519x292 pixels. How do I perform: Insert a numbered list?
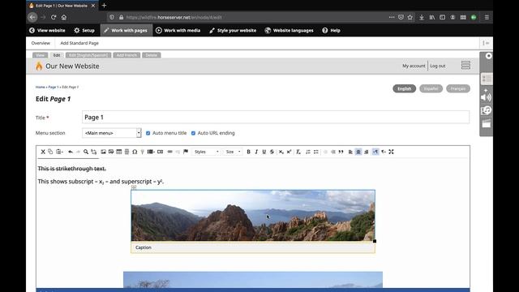click(x=308, y=152)
